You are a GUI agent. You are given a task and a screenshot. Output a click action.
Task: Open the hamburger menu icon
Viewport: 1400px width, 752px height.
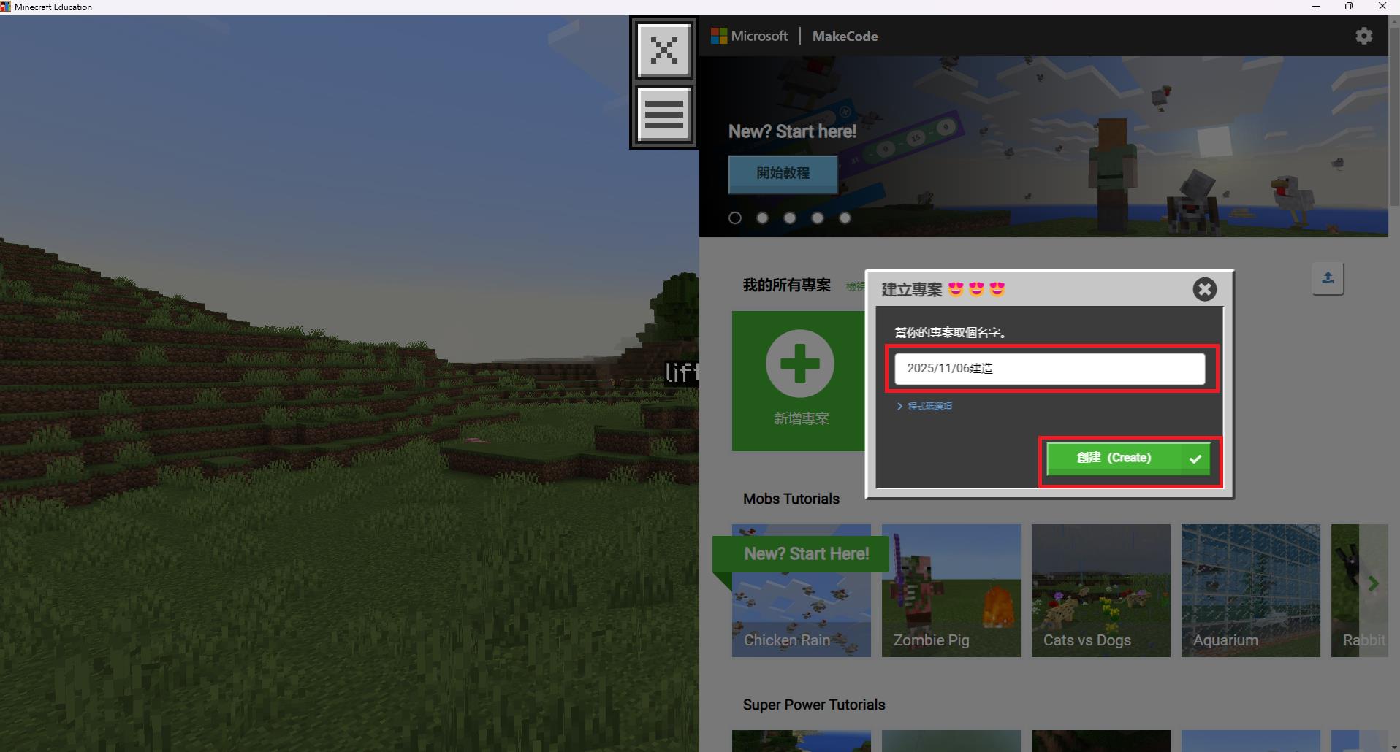tap(663, 115)
